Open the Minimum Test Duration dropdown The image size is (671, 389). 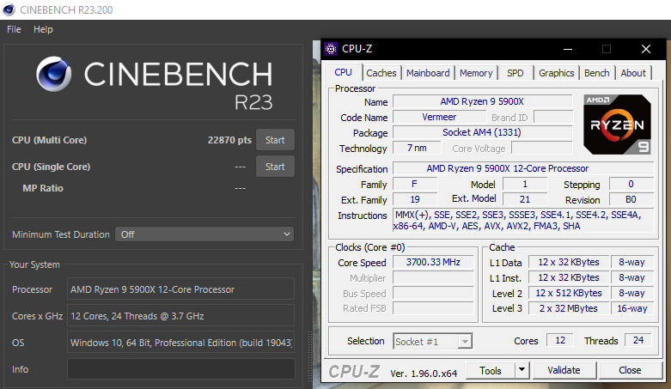pos(204,234)
